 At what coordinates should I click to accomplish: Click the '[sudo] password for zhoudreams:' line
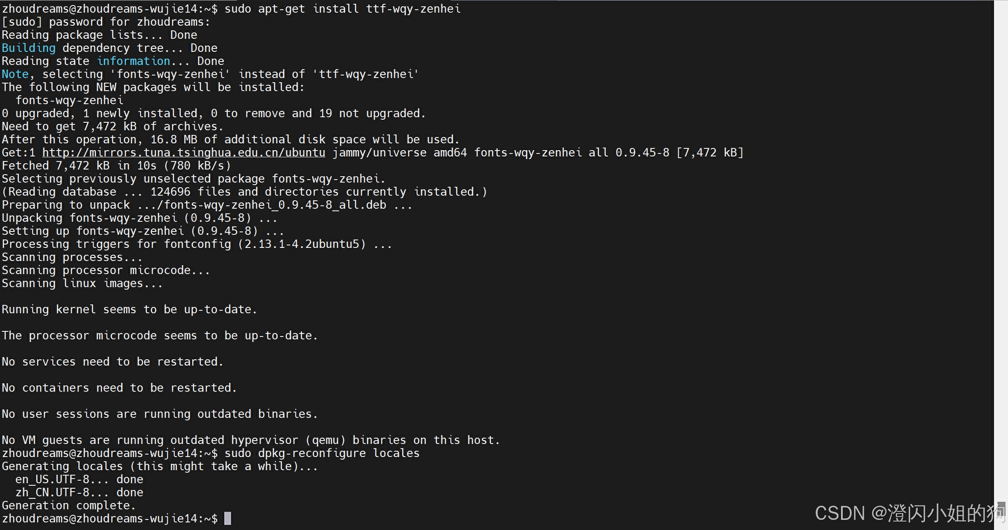106,22
